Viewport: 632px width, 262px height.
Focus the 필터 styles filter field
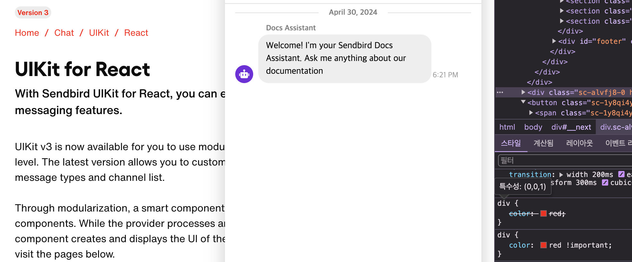(564, 160)
